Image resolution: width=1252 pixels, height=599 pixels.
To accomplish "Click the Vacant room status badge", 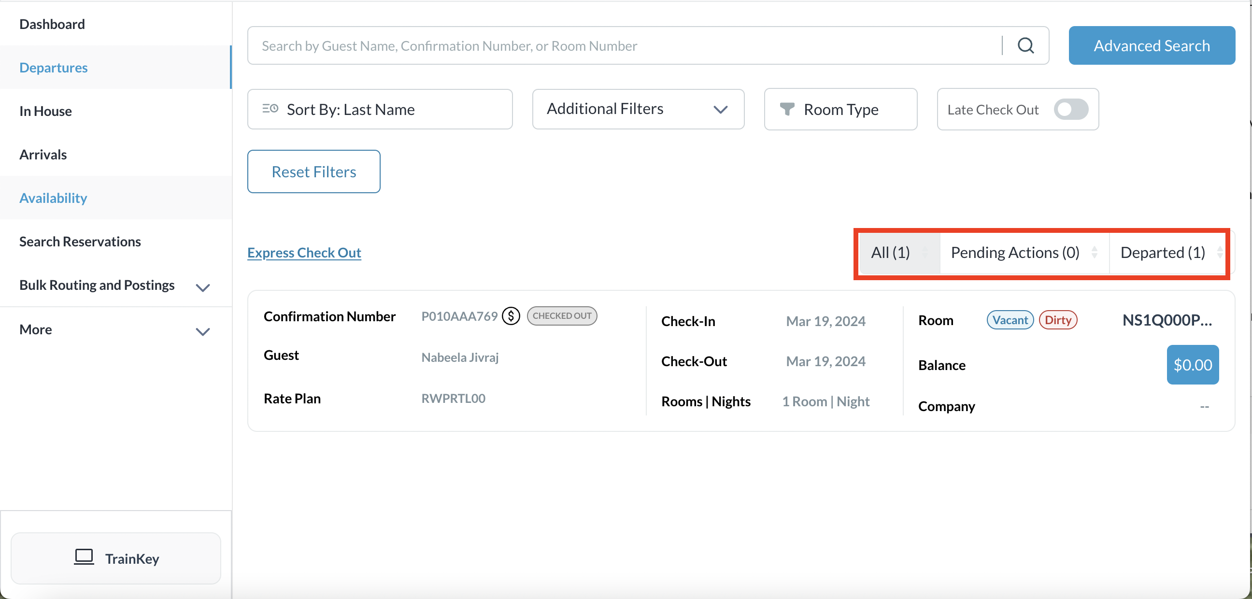I will (x=1010, y=320).
